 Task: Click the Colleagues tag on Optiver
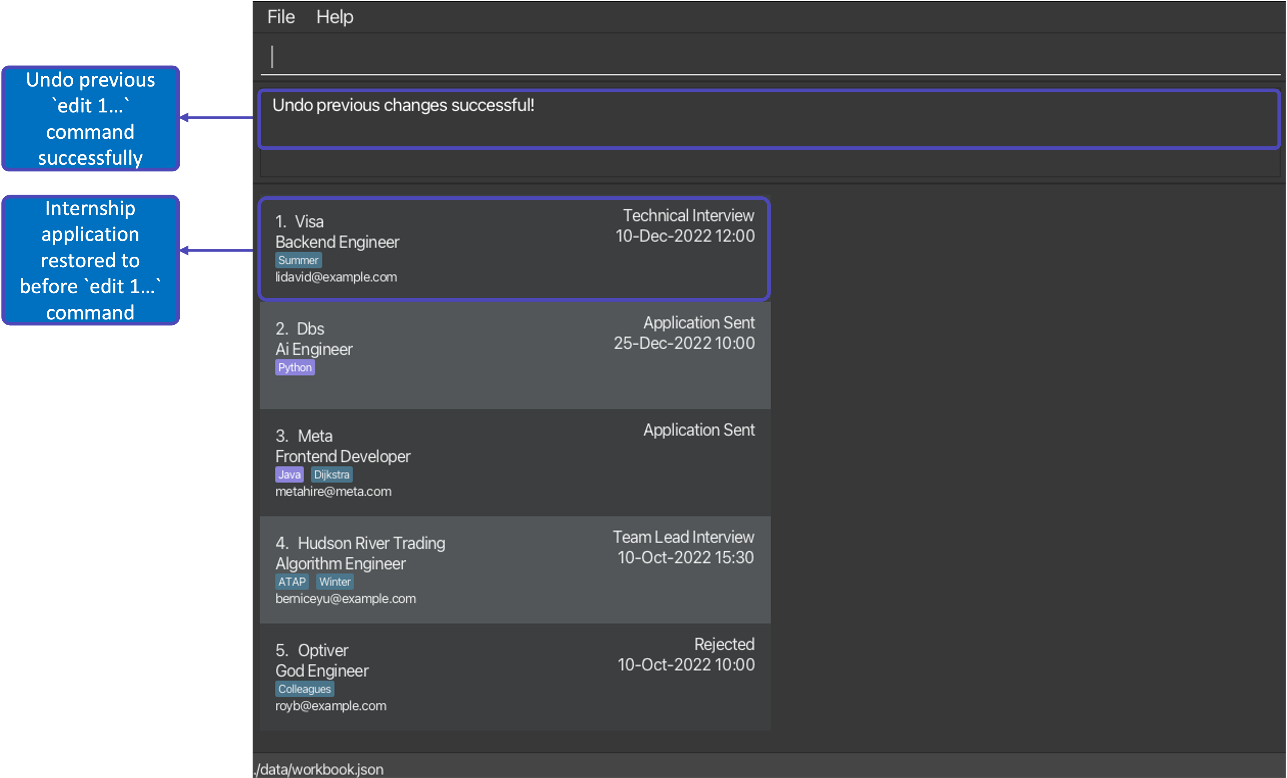[305, 689]
